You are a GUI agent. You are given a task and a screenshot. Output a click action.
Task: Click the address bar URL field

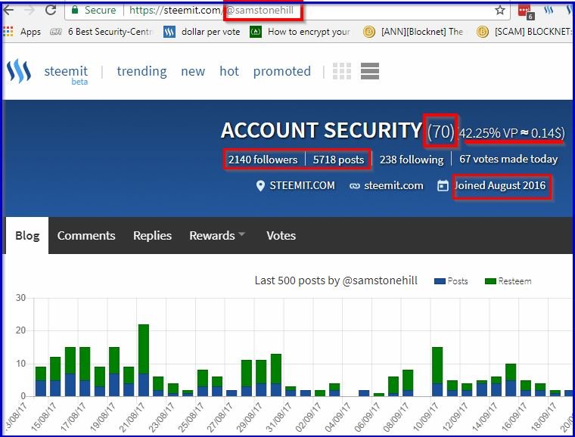[287, 11]
